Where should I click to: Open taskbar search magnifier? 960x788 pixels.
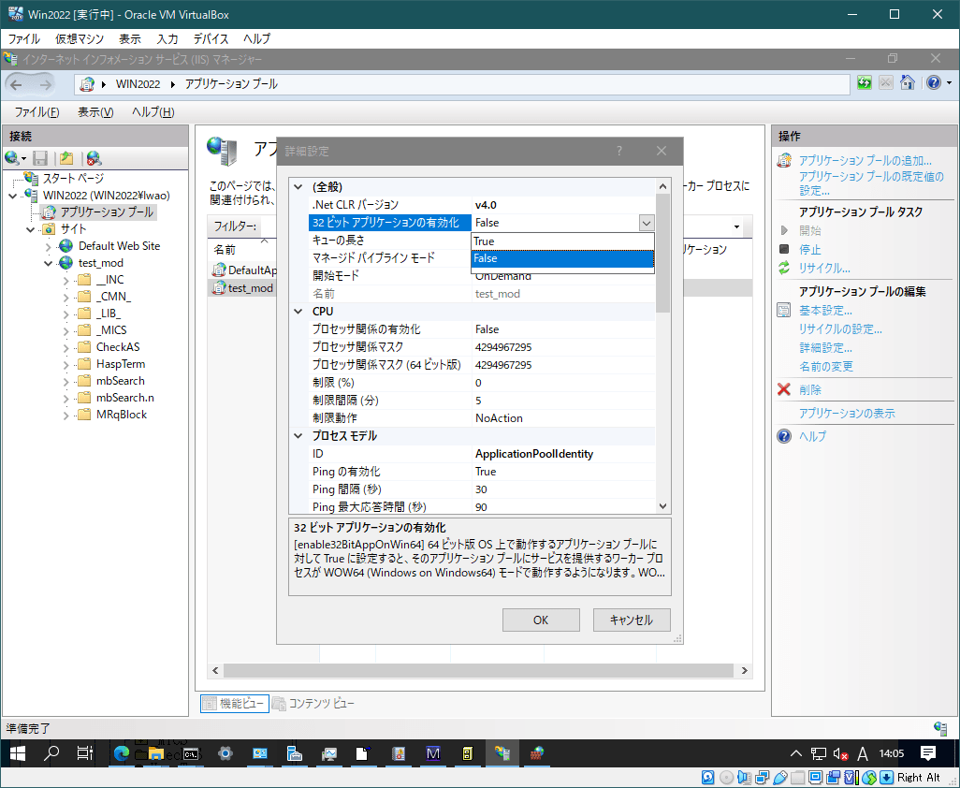[x=51, y=753]
